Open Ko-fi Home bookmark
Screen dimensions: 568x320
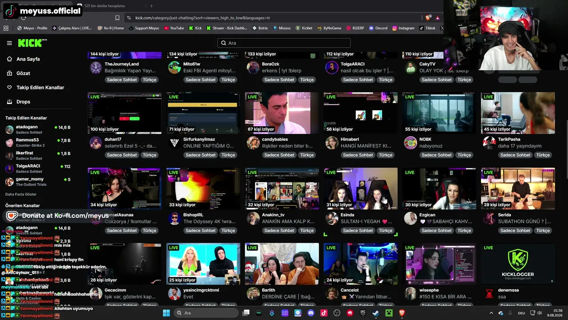[110, 28]
